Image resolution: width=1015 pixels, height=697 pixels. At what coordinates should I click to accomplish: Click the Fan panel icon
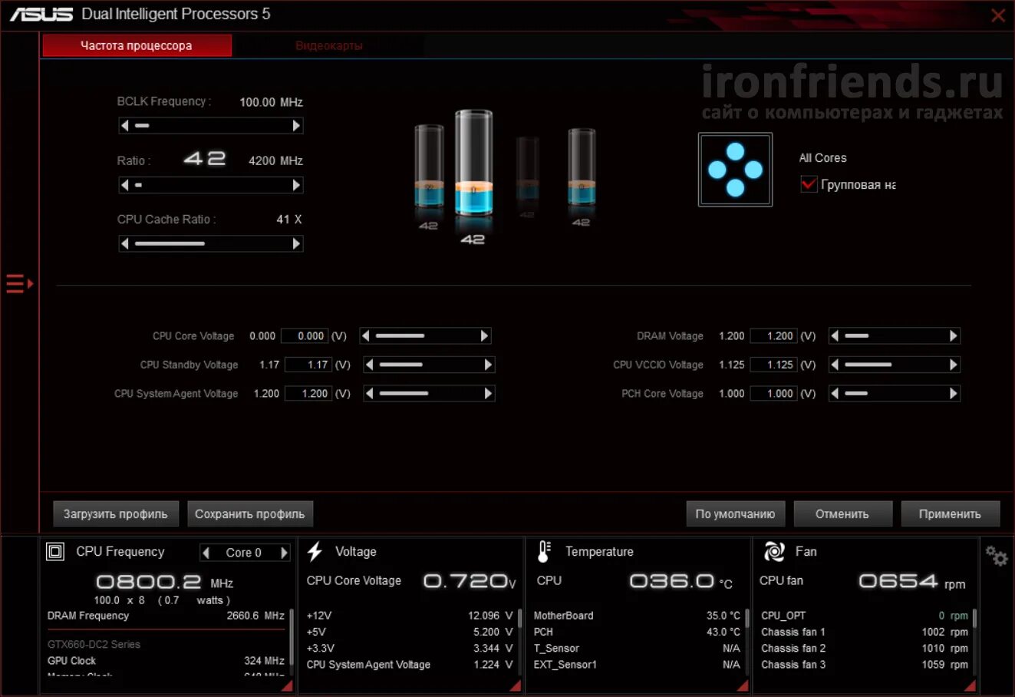coord(774,551)
